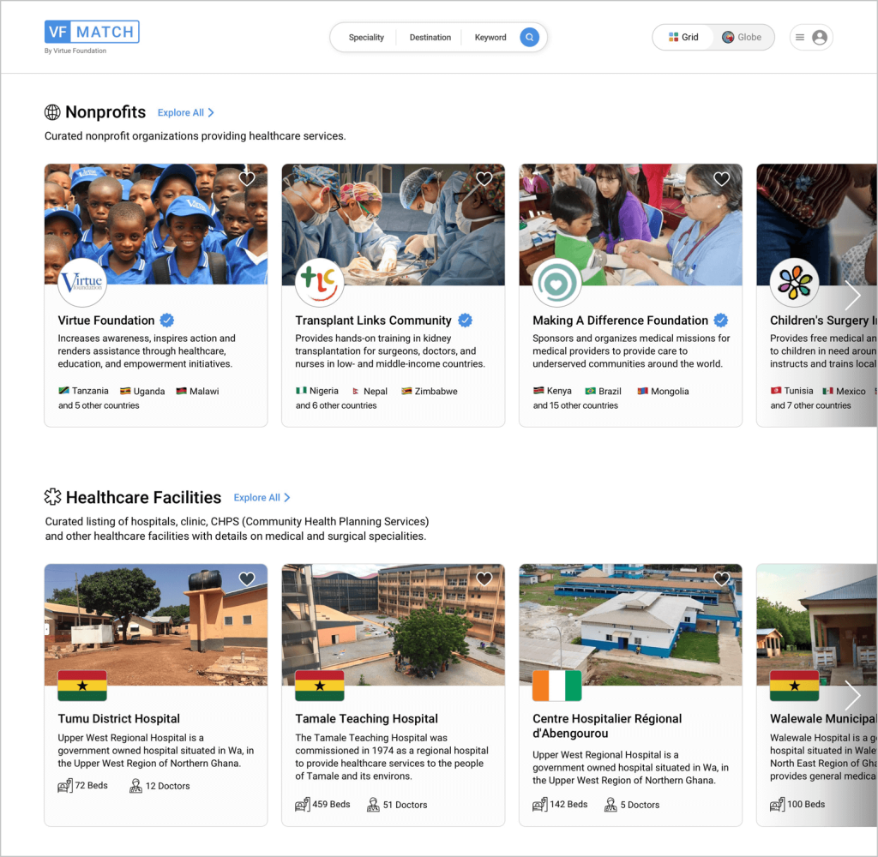
Task: Click the blue search magnifier button
Action: pyautogui.click(x=530, y=38)
